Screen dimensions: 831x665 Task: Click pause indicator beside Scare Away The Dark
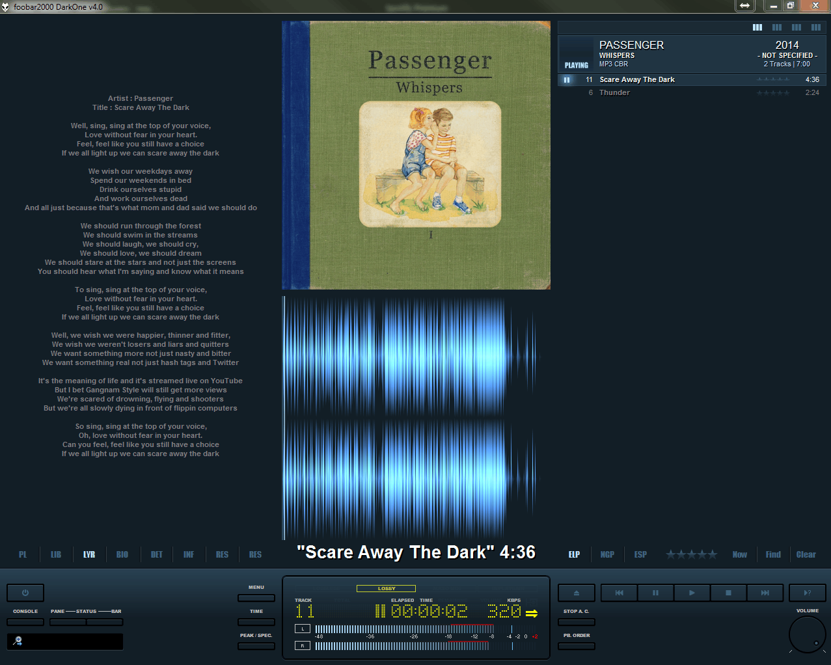pos(567,80)
